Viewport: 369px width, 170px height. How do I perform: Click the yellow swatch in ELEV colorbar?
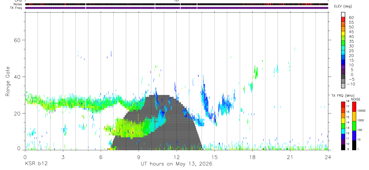343,34
